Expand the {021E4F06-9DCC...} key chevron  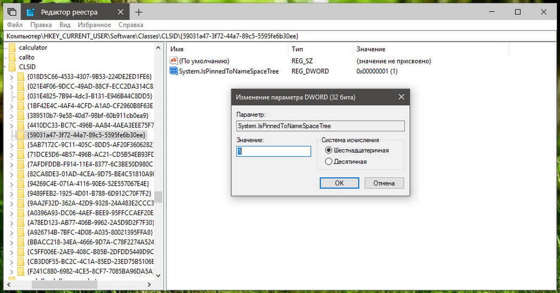click(13, 86)
